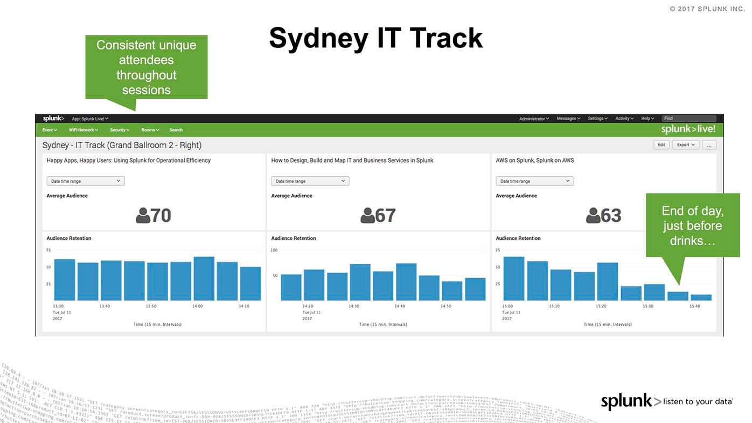Select the 14:00 bar in Happy Apps chart
752x423 pixels.
click(x=204, y=279)
